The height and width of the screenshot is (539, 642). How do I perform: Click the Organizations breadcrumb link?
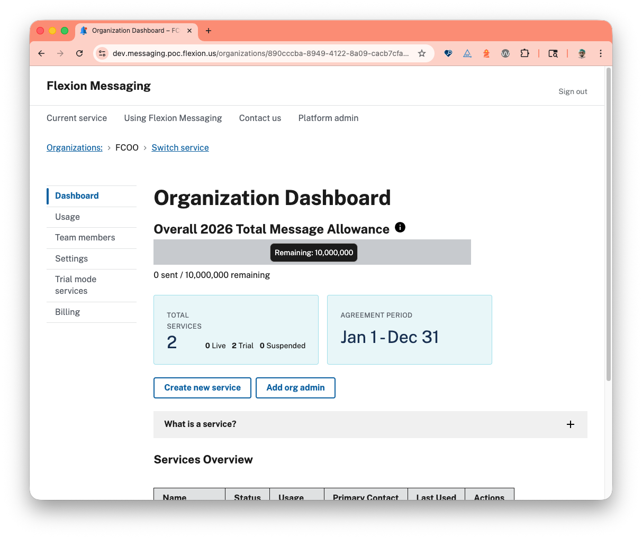[75, 147]
